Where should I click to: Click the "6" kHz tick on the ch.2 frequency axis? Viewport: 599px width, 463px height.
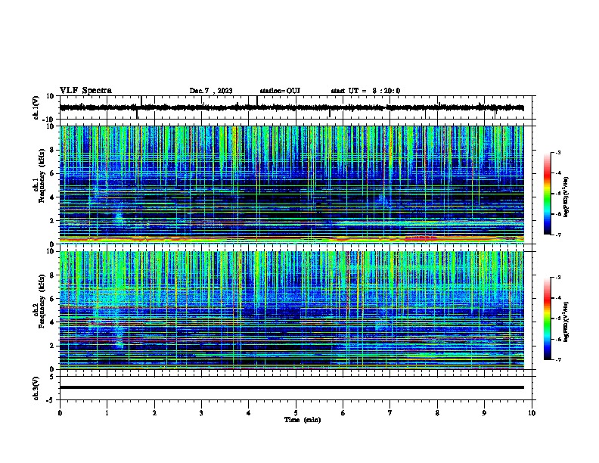point(52,298)
